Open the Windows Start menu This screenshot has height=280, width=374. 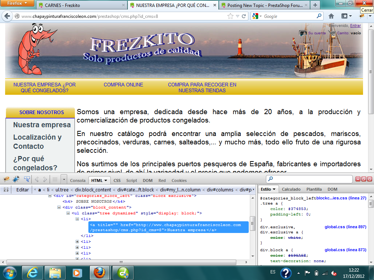[9, 273]
